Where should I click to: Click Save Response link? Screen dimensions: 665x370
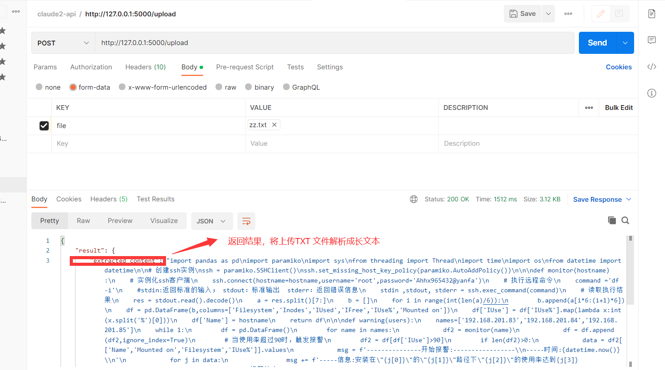point(597,200)
